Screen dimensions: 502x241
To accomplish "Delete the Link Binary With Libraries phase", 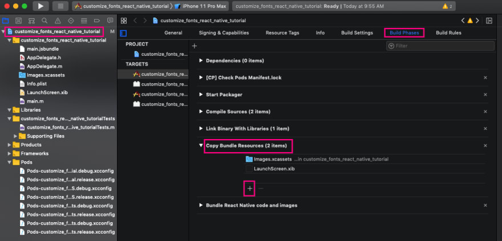I will coord(485,129).
